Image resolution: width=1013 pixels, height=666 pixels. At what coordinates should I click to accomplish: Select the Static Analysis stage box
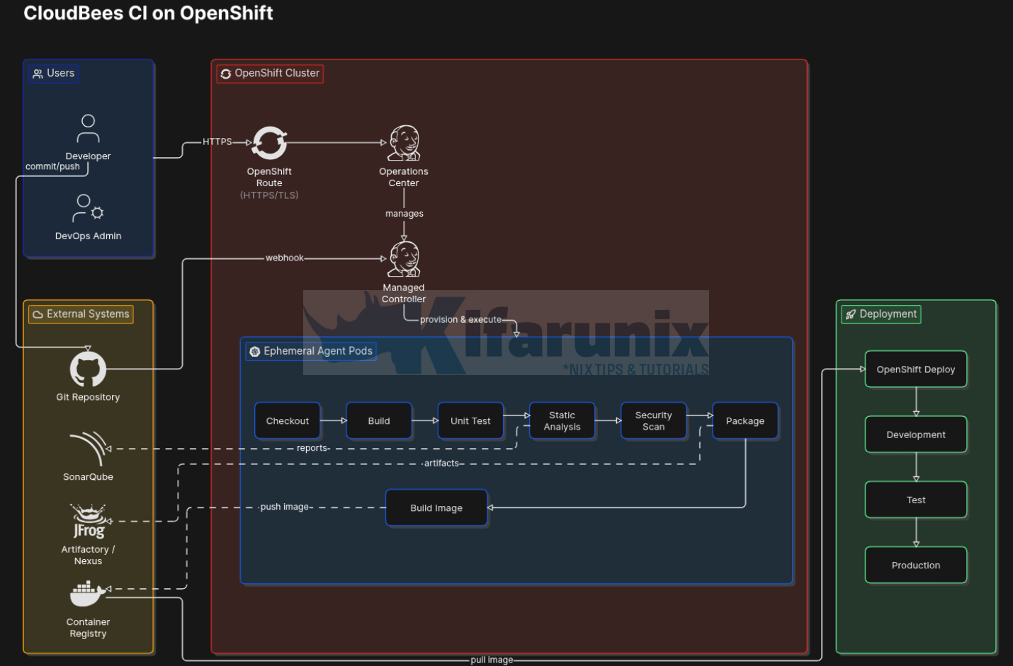[562, 421]
